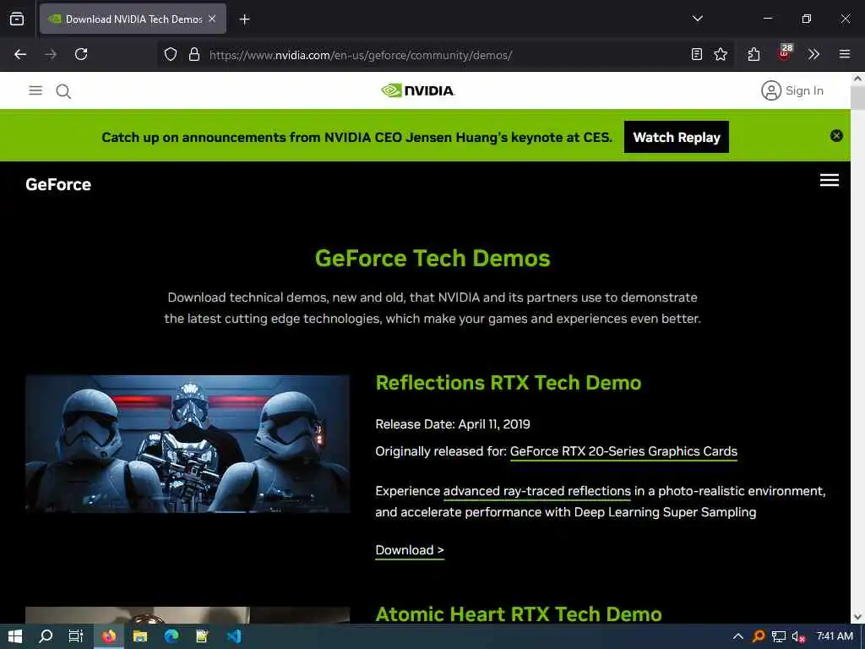Viewport: 865px width, 649px height.
Task: Expand the list all tabs chevron
Action: pyautogui.click(x=697, y=19)
